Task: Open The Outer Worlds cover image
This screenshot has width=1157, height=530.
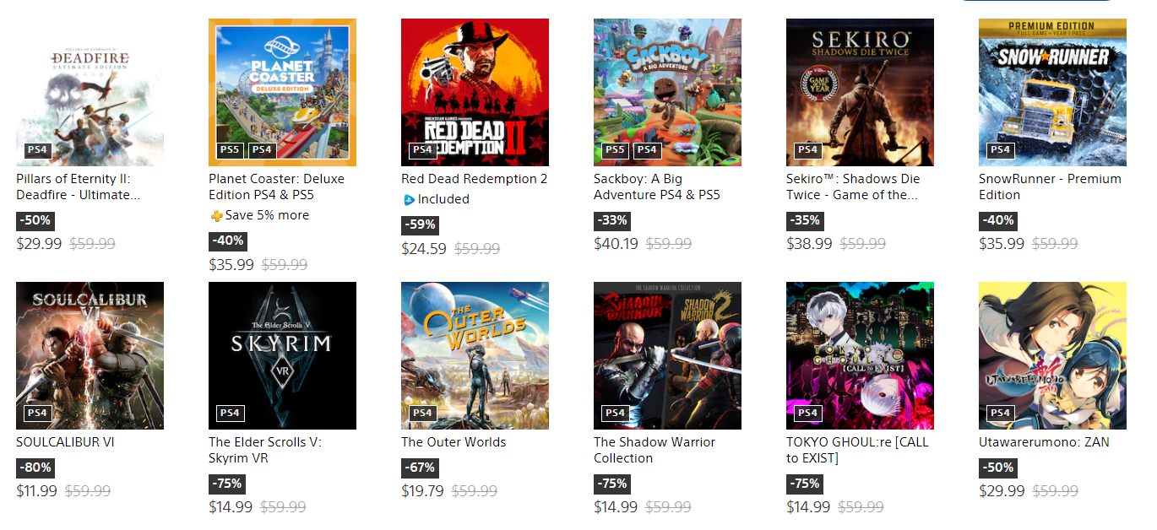Action: coord(475,355)
